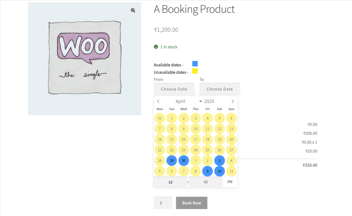352x216 pixels.
Task: Click the Available dates label
Action: 168,65
